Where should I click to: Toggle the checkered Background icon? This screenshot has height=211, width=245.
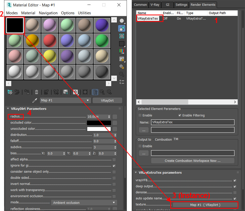122,36
